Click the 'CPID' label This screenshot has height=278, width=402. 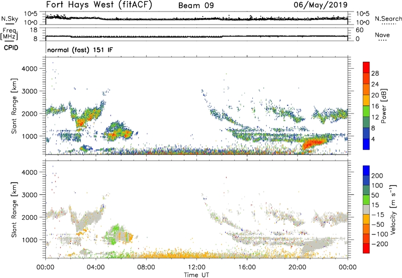point(11,48)
